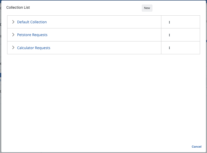Expand the Calculator Requests chevron
The width and height of the screenshot is (207, 153).
13,48
